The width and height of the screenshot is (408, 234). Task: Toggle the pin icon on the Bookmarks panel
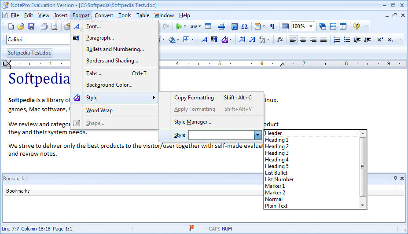[395, 179]
